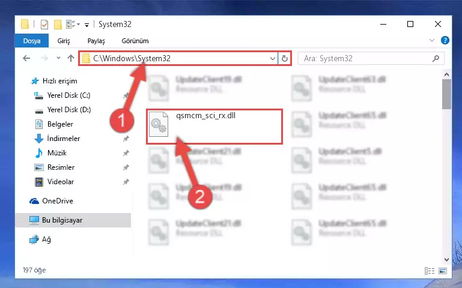
Task: Select Ağ network in navigation pane
Action: coord(40,239)
